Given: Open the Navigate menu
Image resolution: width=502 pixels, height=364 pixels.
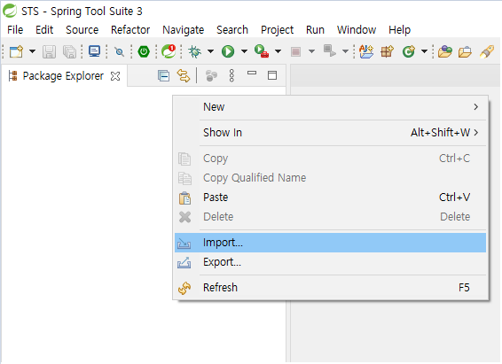Looking at the screenshot, I should pos(183,30).
